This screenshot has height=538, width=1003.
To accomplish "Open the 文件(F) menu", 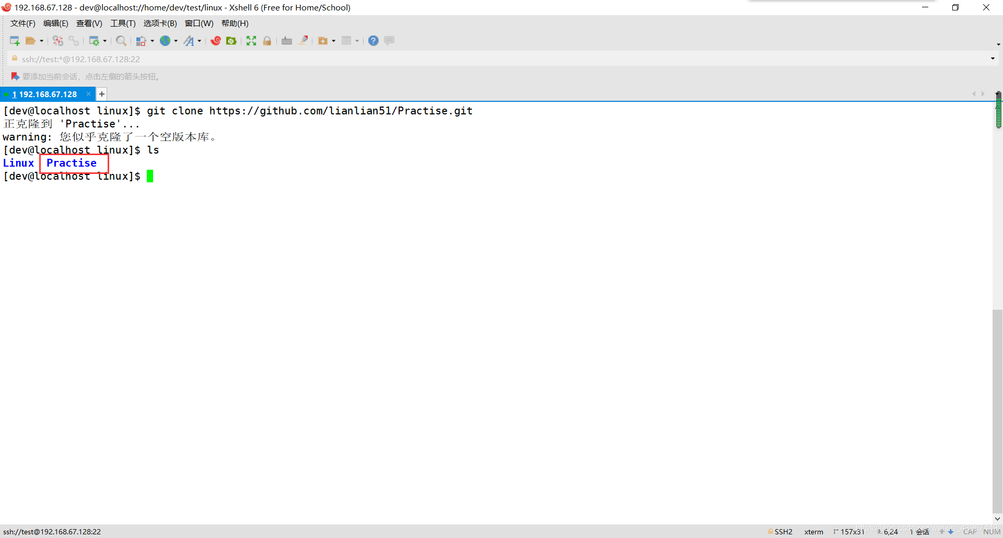I will (22, 24).
